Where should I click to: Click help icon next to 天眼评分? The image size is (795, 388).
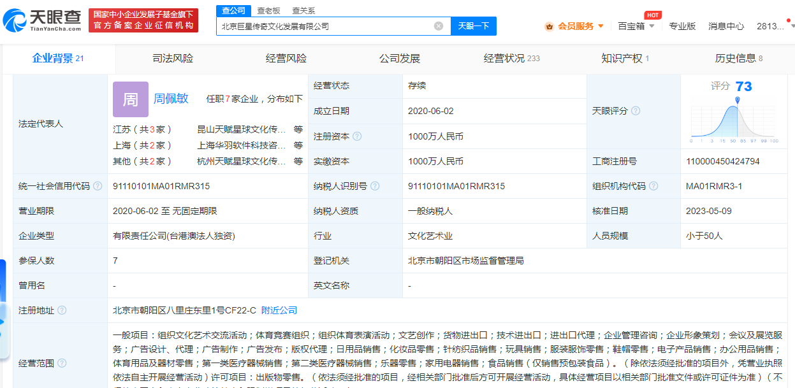[x=636, y=111]
